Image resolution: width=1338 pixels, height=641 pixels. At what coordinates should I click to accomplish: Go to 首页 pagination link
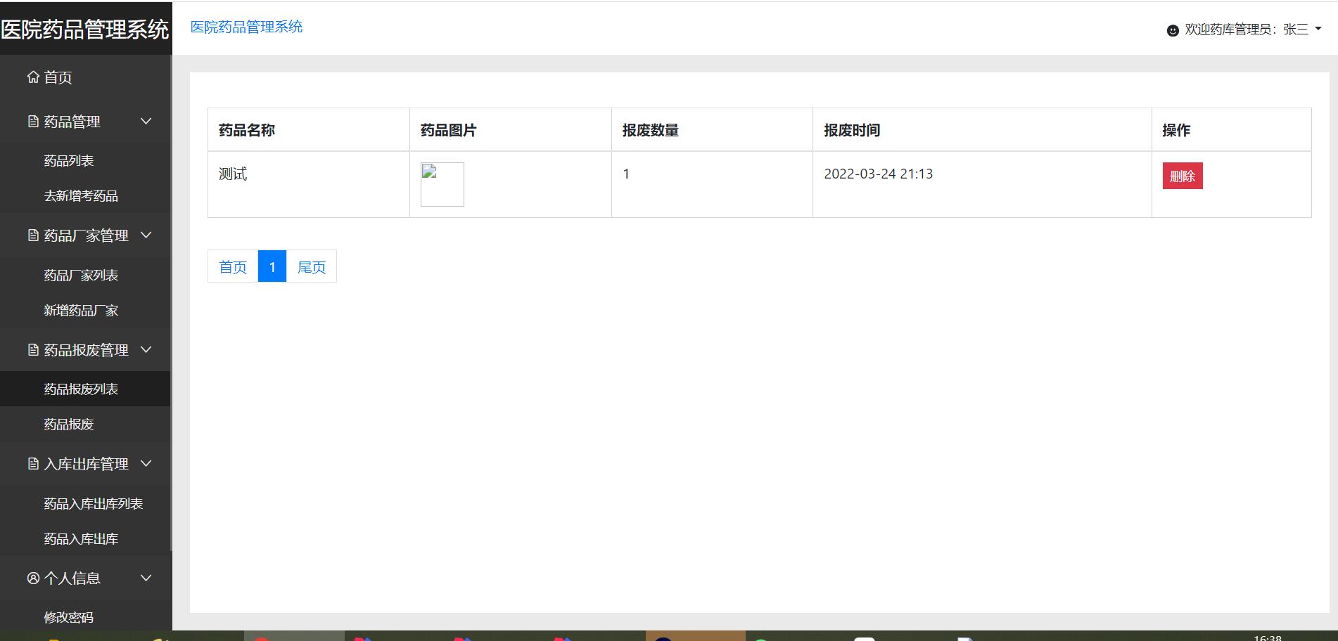pos(233,266)
